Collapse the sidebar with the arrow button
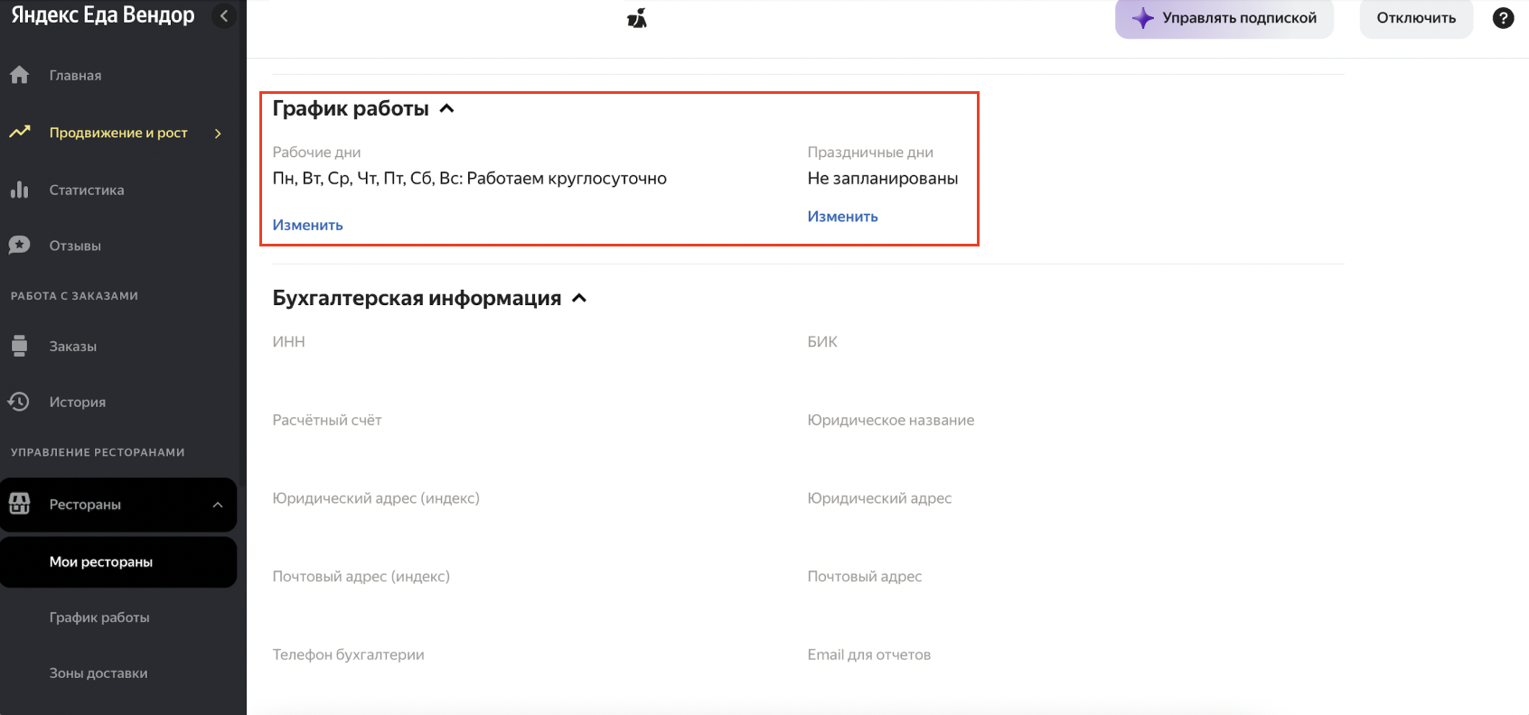 (x=224, y=15)
